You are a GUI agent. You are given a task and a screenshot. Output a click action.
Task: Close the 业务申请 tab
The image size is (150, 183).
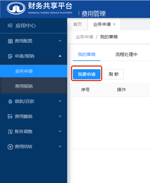pyautogui.click(x=114, y=24)
